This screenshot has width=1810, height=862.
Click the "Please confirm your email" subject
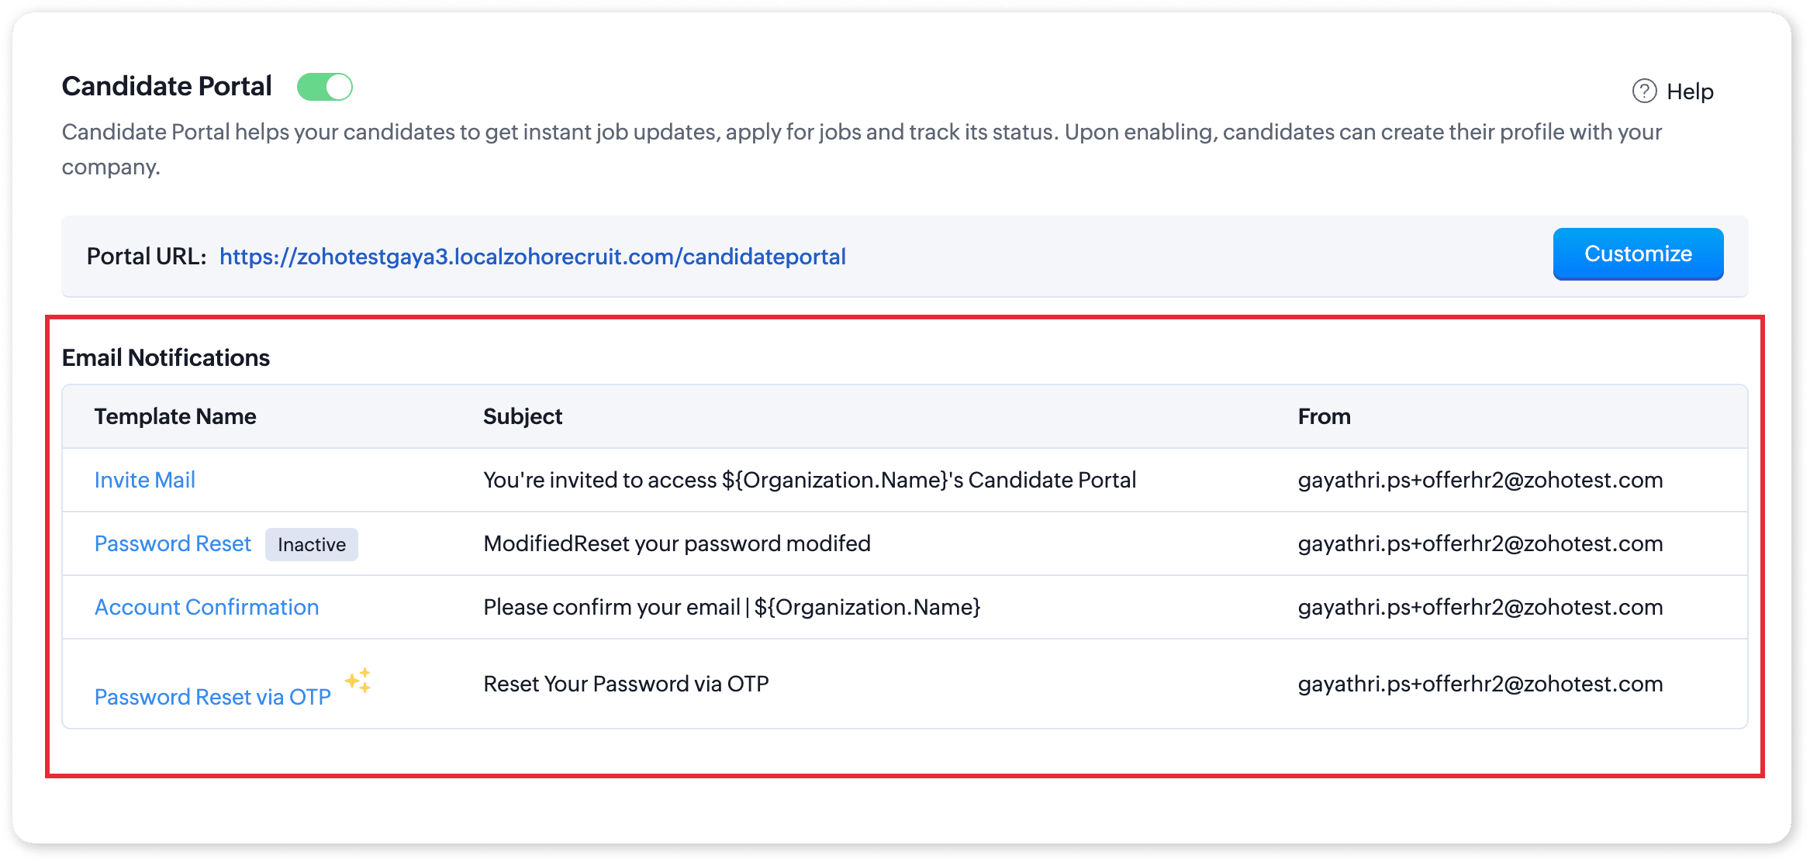pos(731,607)
